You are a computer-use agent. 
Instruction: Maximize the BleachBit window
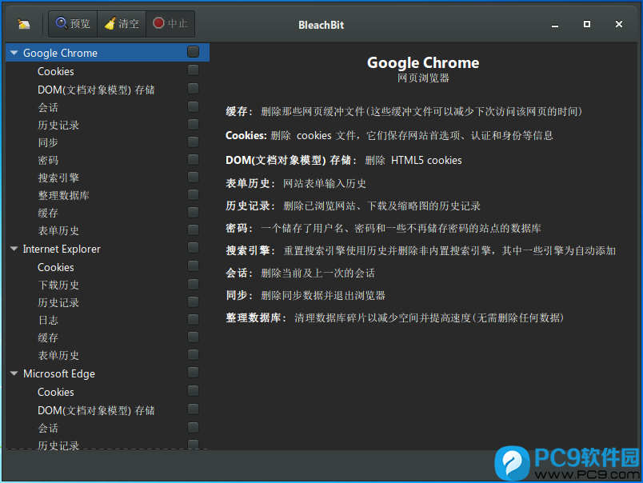pyautogui.click(x=587, y=24)
